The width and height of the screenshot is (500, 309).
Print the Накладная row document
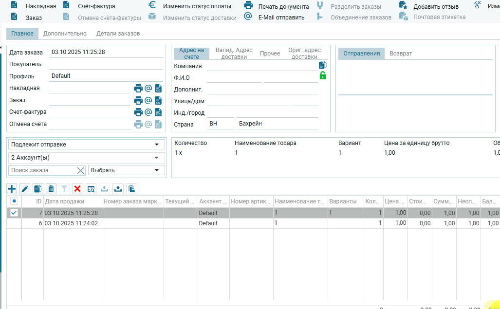(138, 89)
